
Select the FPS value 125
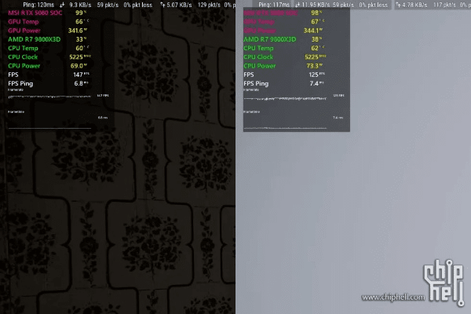(x=313, y=75)
